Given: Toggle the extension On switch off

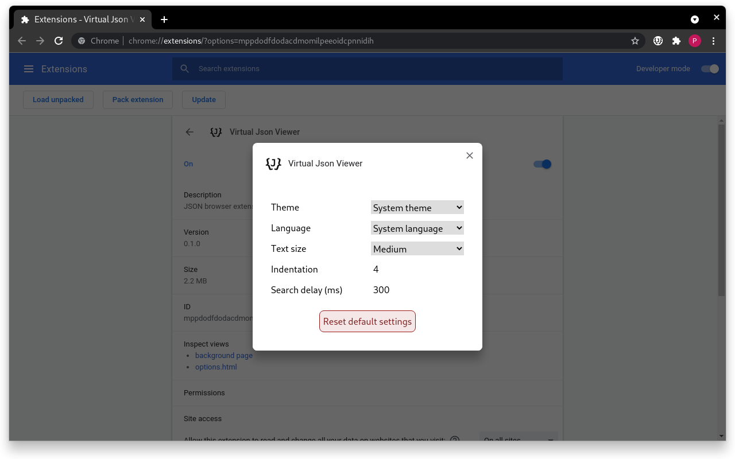Looking at the screenshot, I should [x=541, y=164].
